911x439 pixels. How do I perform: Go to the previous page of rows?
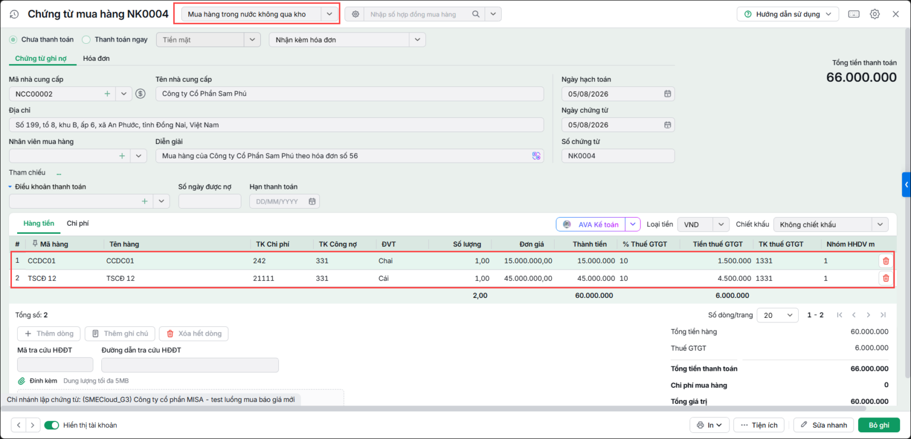point(853,315)
